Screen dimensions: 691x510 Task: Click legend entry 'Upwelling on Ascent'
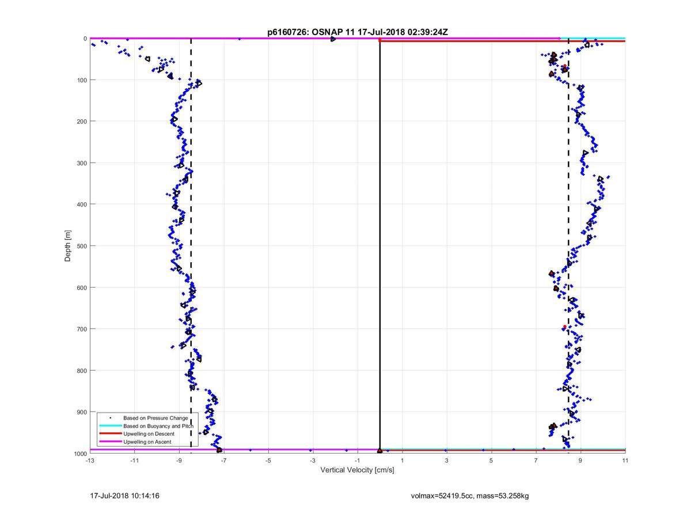click(x=147, y=441)
